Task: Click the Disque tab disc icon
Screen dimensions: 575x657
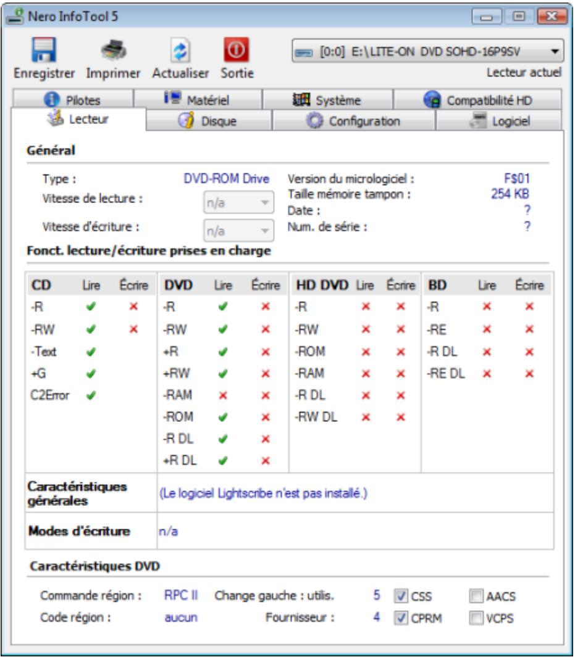Action: coord(186,121)
